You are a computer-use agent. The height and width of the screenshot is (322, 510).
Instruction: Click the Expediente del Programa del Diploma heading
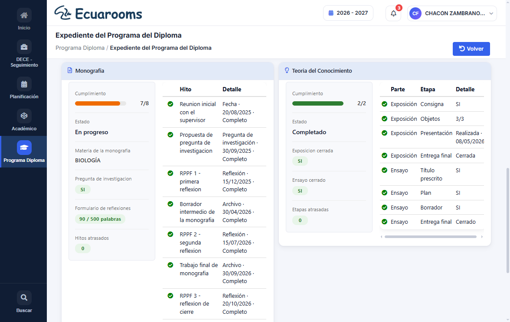point(118,35)
